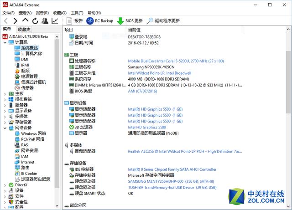Select the IPMI icon in tree

[x=17, y=65]
